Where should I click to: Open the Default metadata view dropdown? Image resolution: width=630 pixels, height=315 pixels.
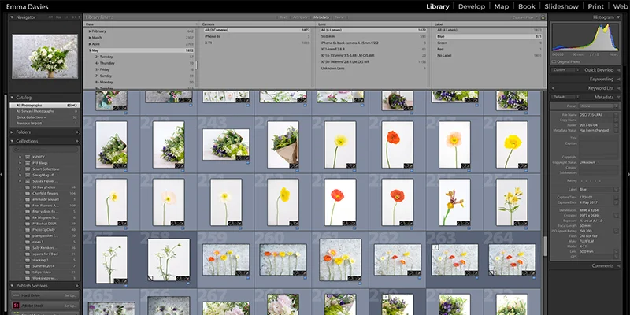pyautogui.click(x=565, y=97)
